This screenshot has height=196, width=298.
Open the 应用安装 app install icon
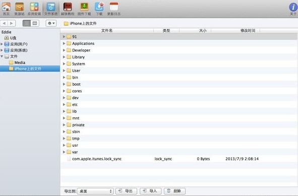34,9
